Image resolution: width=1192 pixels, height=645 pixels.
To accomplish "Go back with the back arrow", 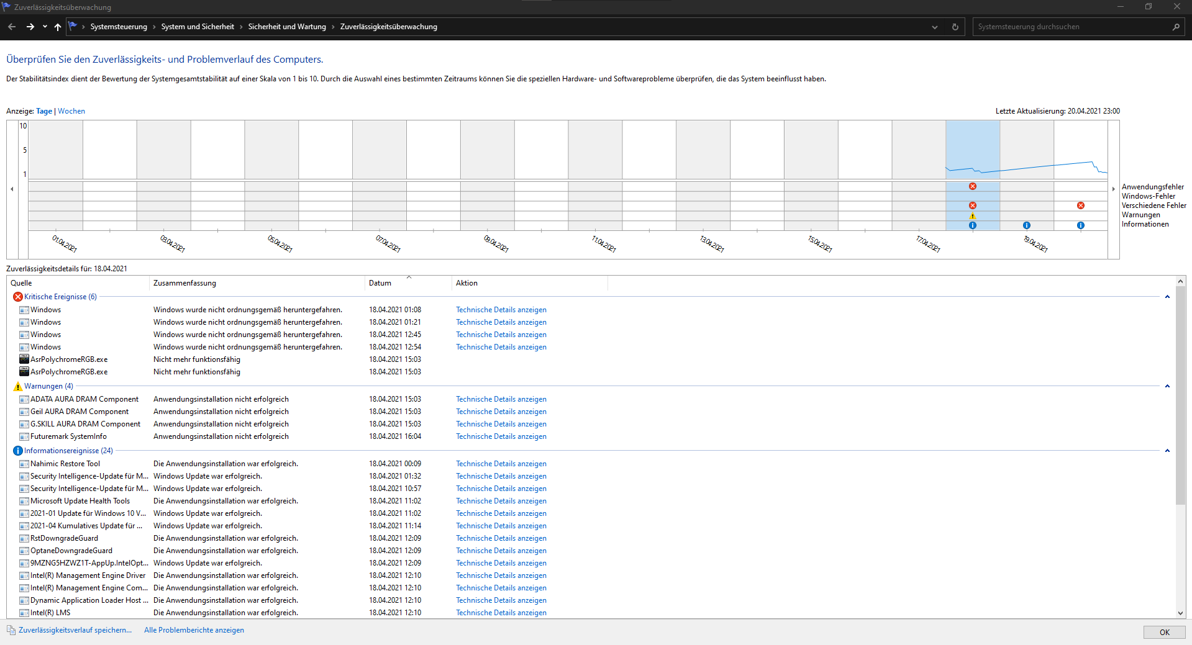I will pos(12,27).
